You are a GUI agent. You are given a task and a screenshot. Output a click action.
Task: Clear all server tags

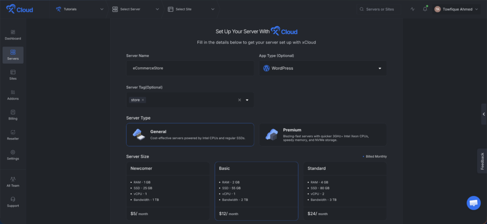click(x=240, y=100)
